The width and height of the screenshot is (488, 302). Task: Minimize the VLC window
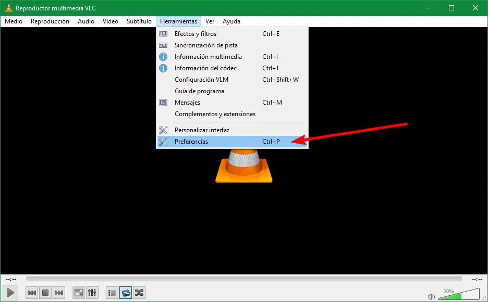(428, 8)
